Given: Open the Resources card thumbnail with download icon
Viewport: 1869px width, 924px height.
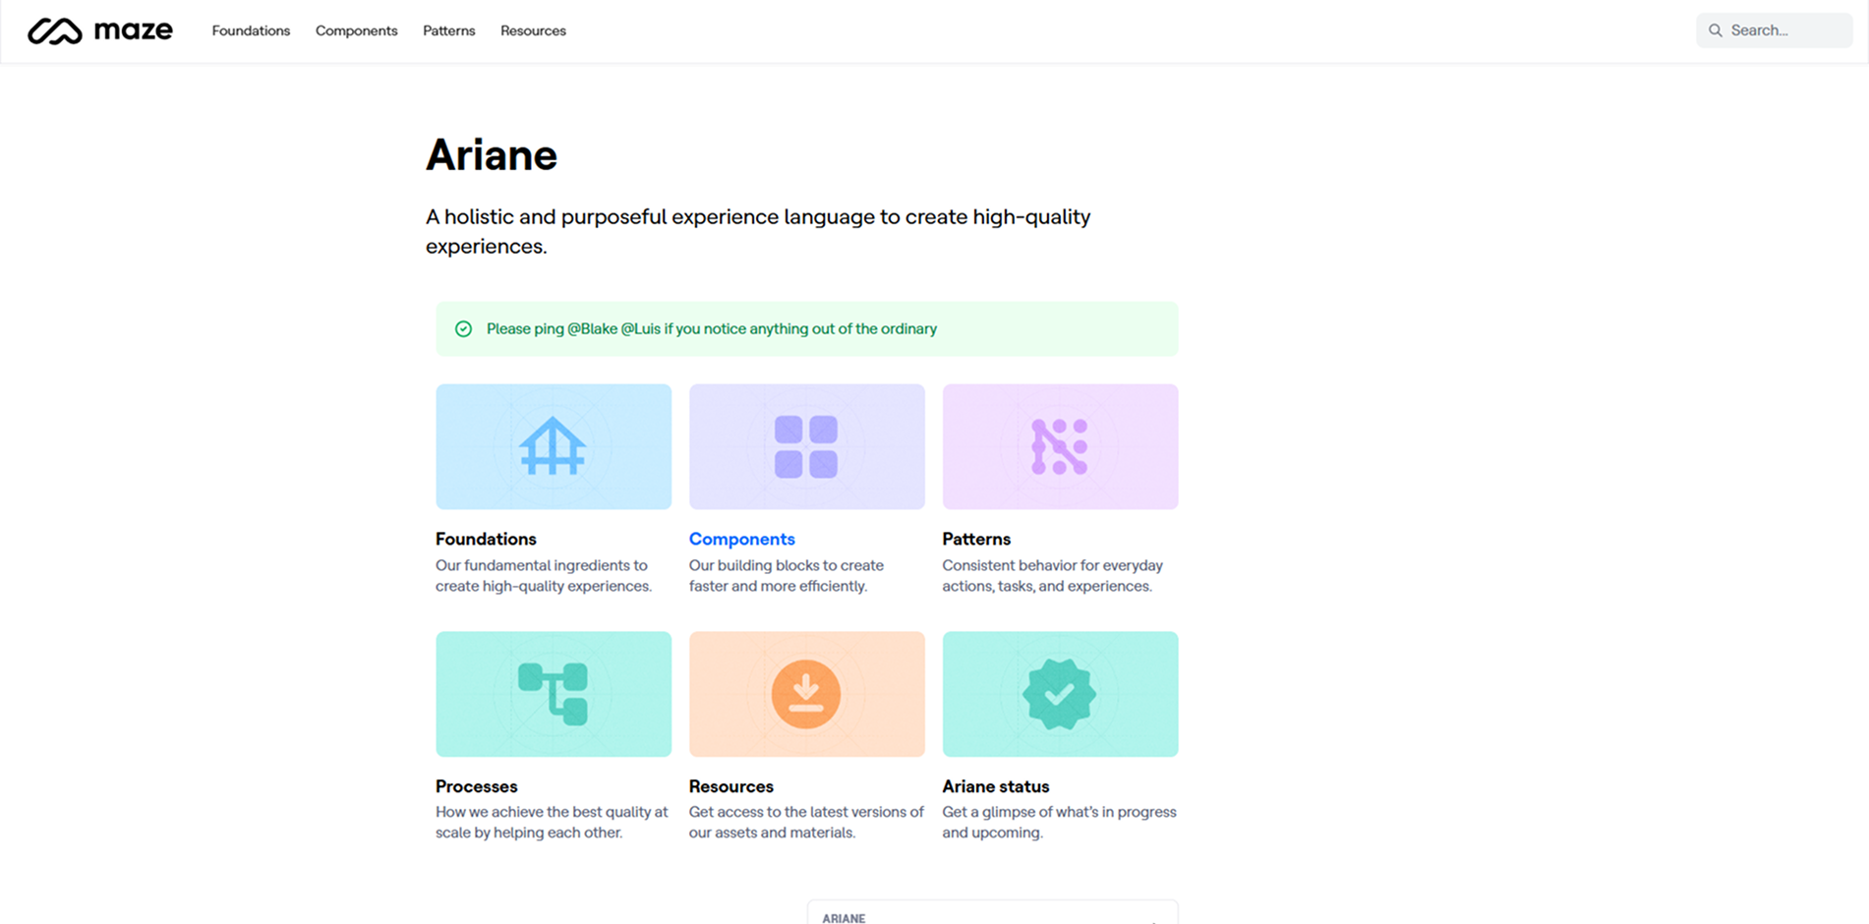Looking at the screenshot, I should coord(807,694).
